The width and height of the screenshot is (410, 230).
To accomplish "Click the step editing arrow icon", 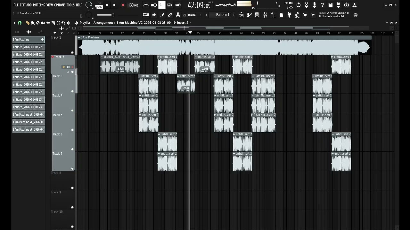I will pyautogui.click(x=154, y=15).
